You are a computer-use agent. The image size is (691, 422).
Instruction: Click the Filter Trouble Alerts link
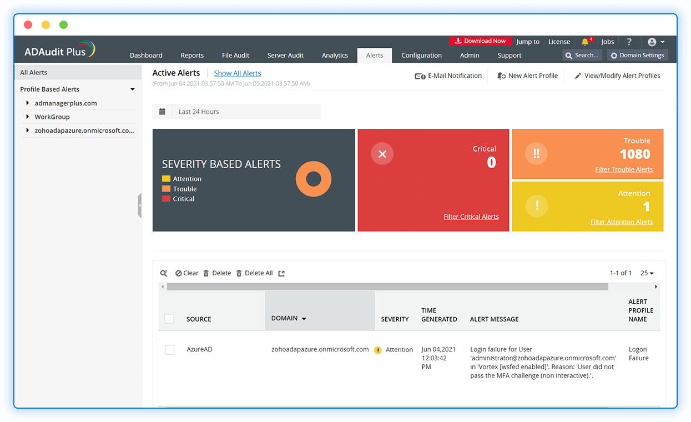tap(624, 169)
